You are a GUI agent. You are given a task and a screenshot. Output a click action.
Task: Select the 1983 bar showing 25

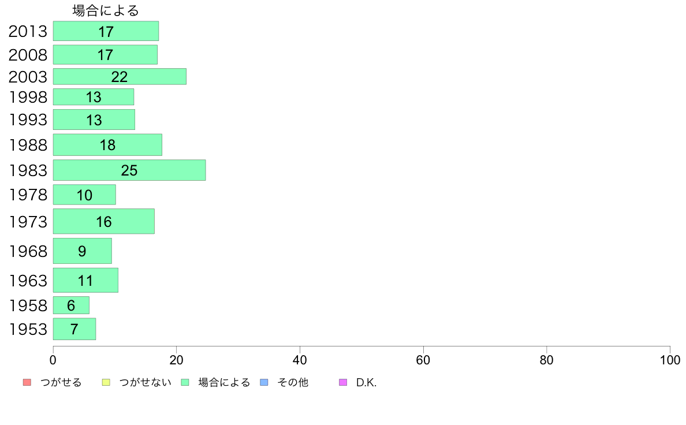click(x=129, y=170)
